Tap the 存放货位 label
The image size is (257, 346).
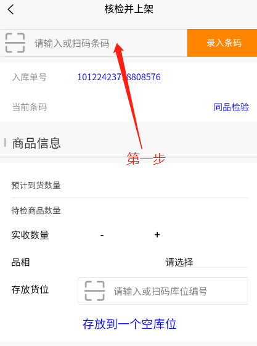coord(30,289)
